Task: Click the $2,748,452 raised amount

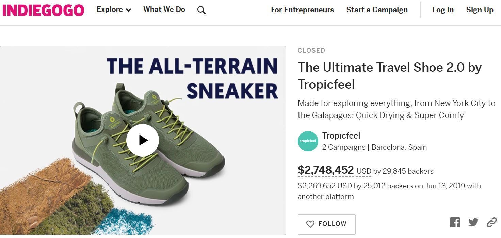Action: 326,170
